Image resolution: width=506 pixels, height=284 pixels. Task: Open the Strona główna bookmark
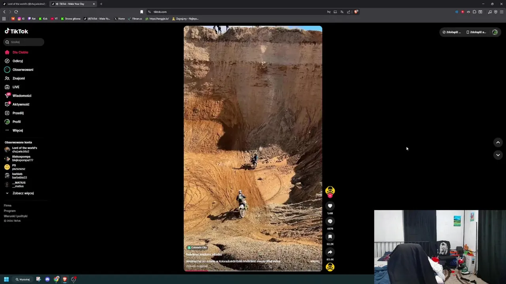[x=71, y=19]
